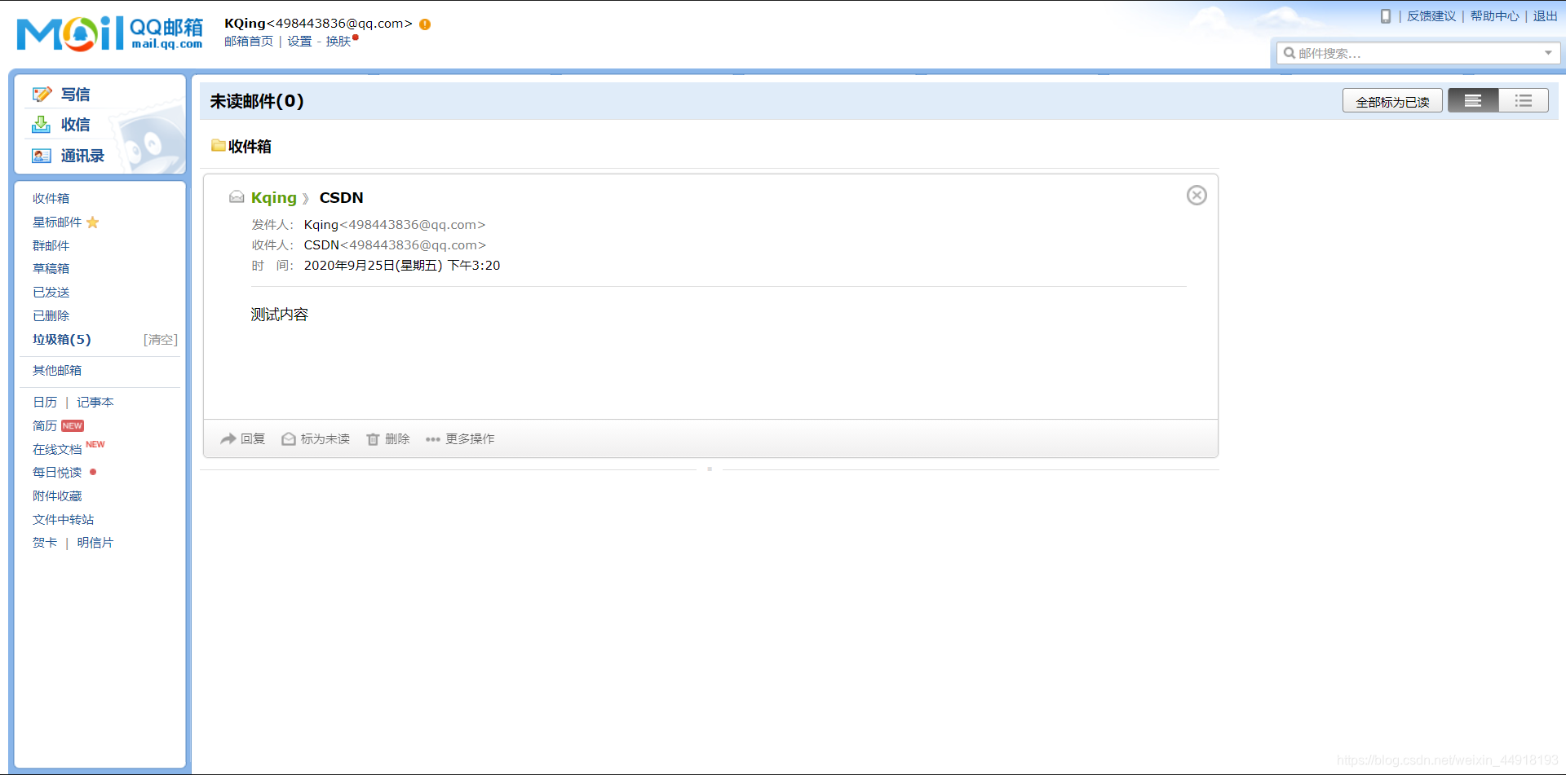Open 更多操作 more actions menu
This screenshot has width=1566, height=775.
click(x=470, y=439)
